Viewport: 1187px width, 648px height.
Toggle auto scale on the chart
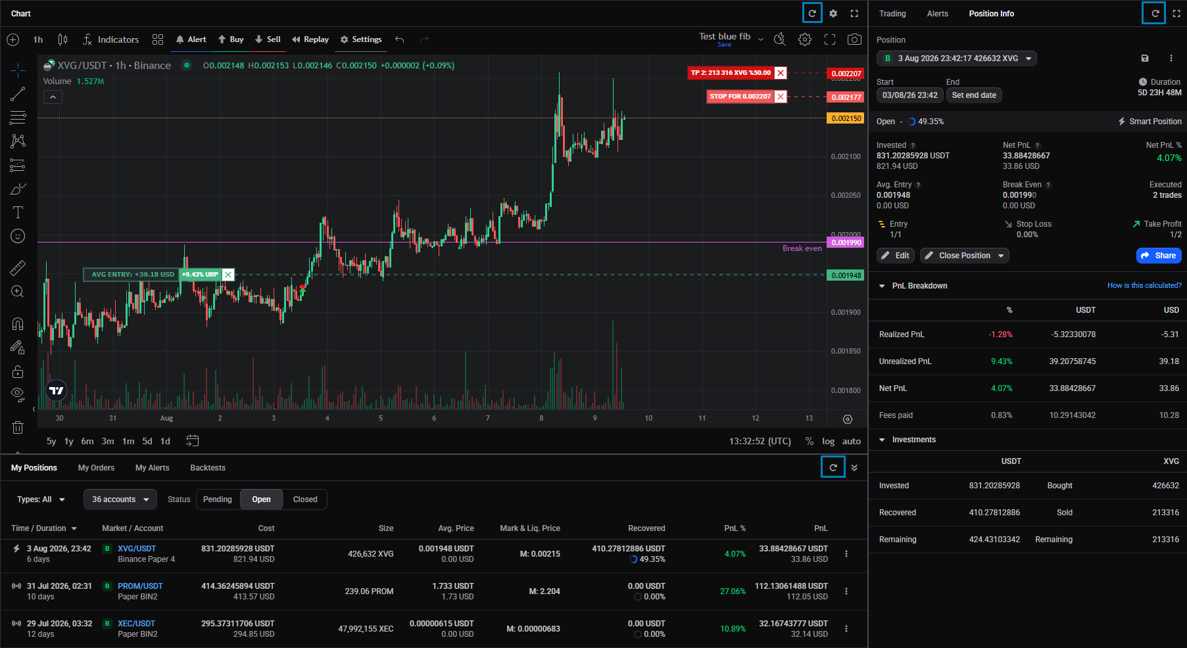pyautogui.click(x=852, y=442)
